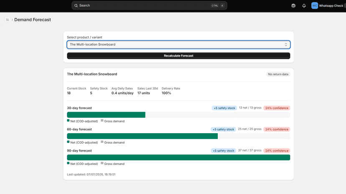
Task: Click the '25 net / 25 gross' text
Action: coord(249,129)
